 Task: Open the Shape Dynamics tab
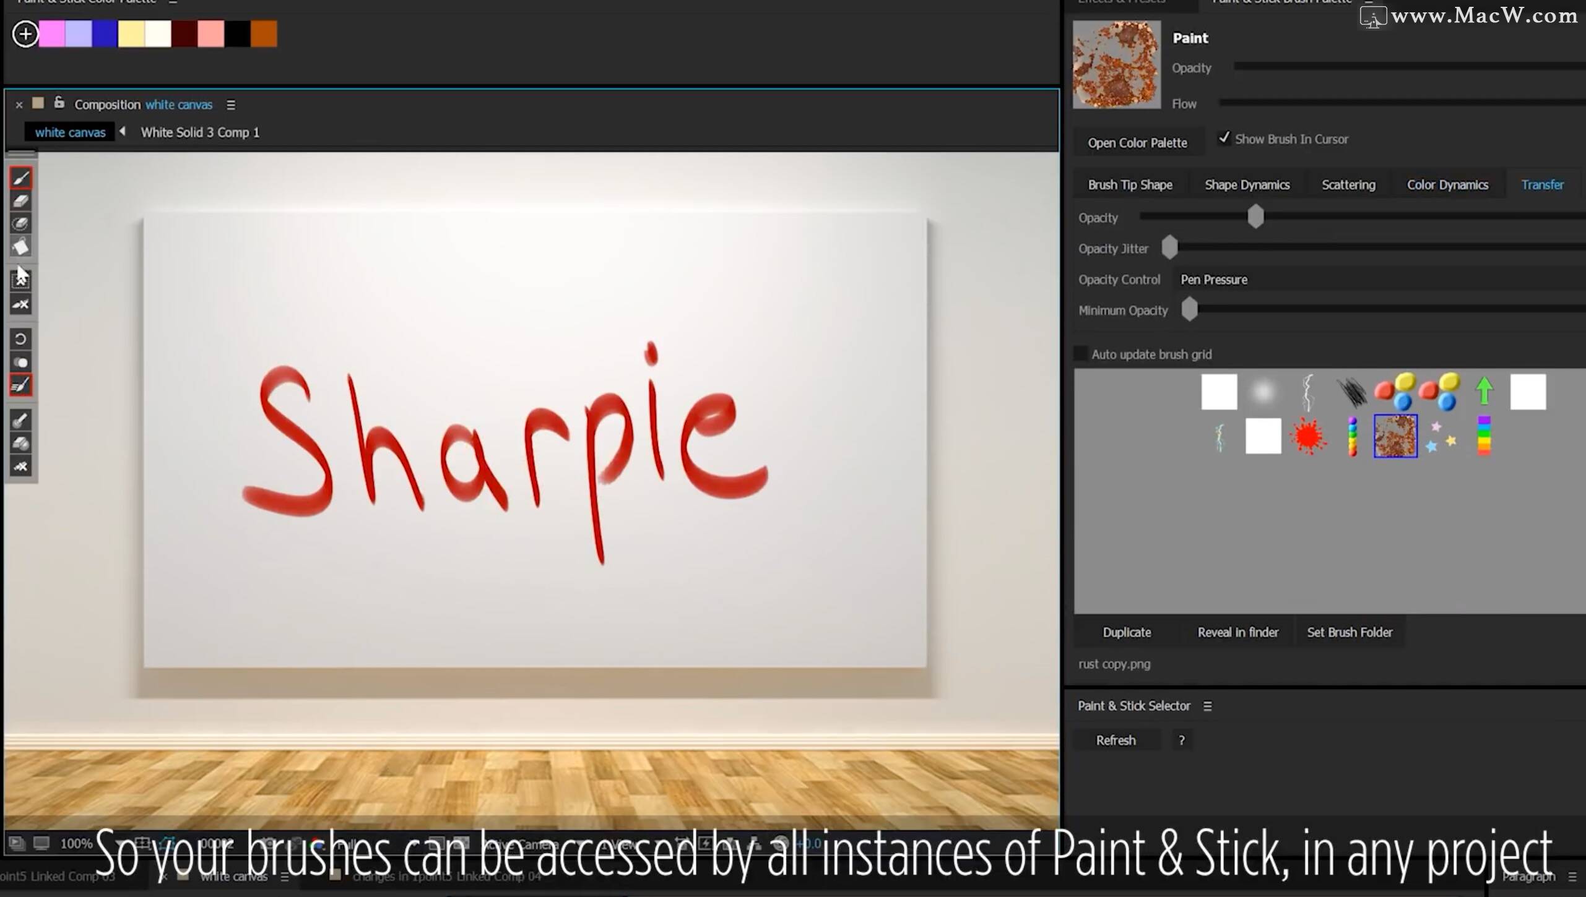[x=1247, y=184]
